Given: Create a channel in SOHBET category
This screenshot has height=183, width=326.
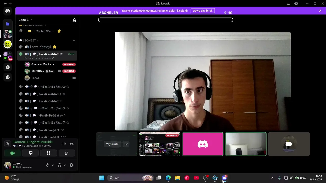Looking at the screenshot, I should 74,41.
